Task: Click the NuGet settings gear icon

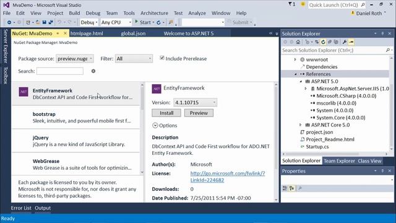Action: pos(93,71)
